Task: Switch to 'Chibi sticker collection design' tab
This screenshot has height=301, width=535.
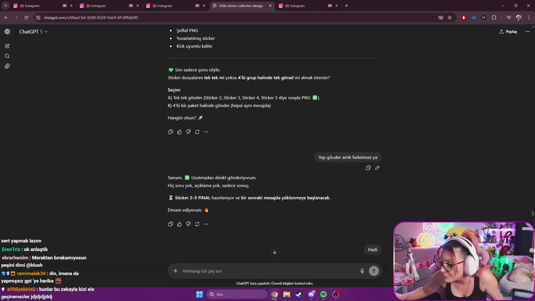Action: (241, 6)
